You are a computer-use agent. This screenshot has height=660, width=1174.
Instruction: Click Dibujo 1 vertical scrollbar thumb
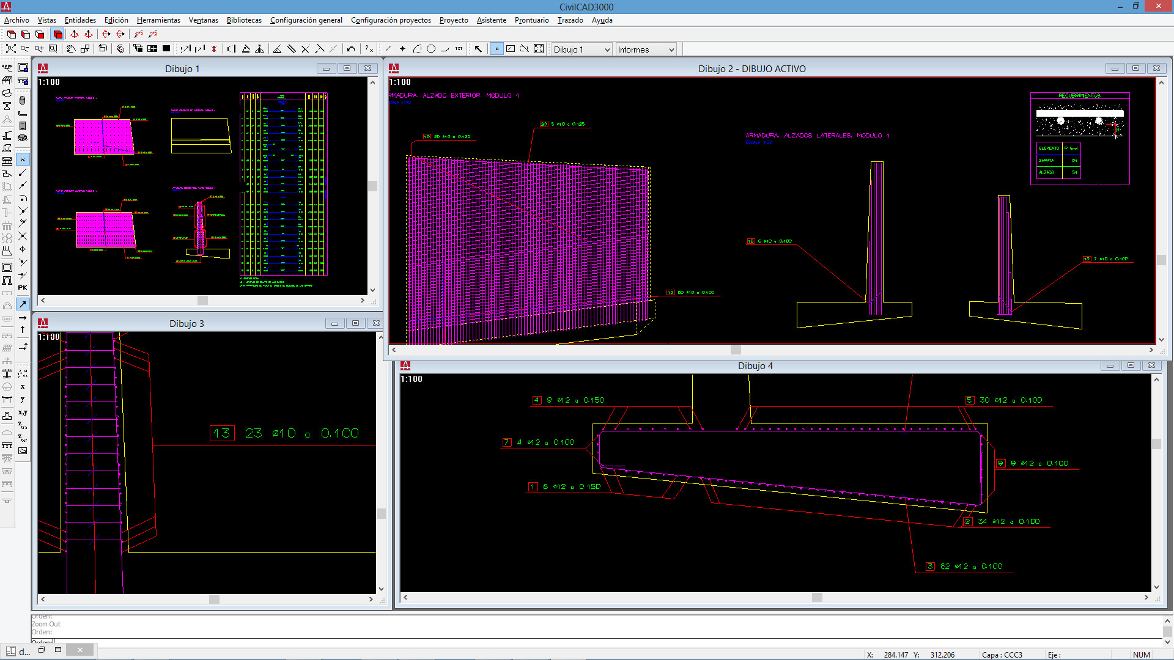point(372,186)
